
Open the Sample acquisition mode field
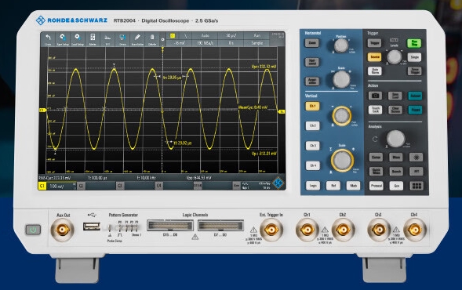tap(256, 43)
